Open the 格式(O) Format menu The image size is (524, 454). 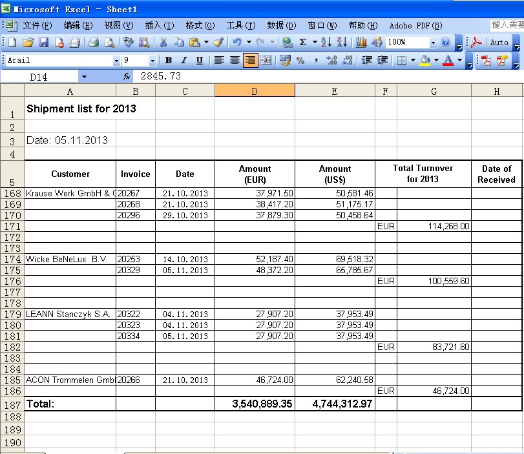(x=200, y=25)
